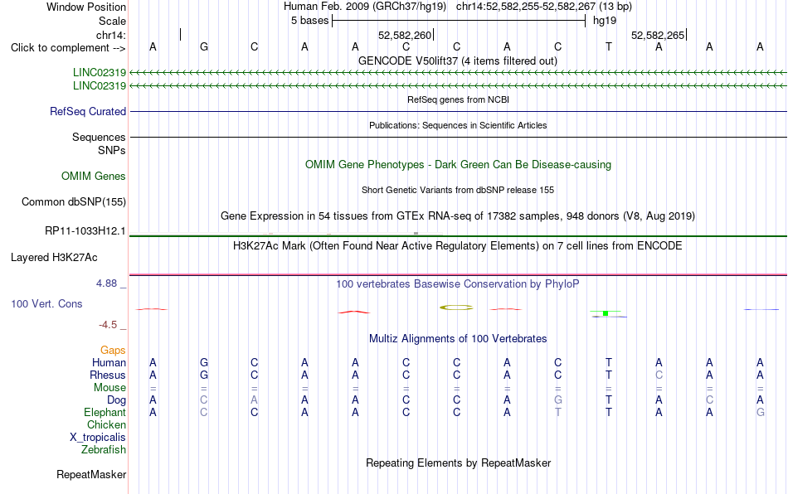This screenshot has width=788, height=494.
Task: Click the OMIM Genes track label
Action: click(x=94, y=177)
